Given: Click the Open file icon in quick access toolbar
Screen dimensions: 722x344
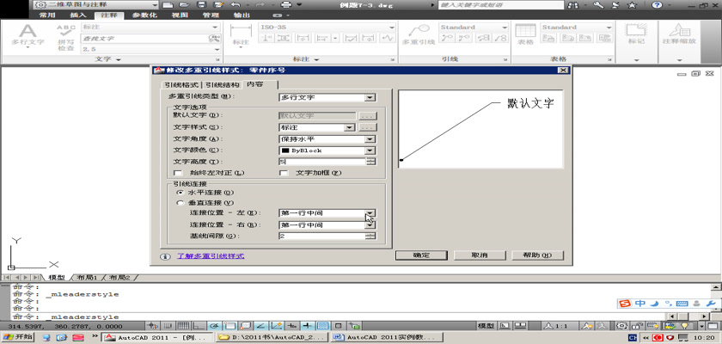Looking at the screenshot, I should [184, 4].
